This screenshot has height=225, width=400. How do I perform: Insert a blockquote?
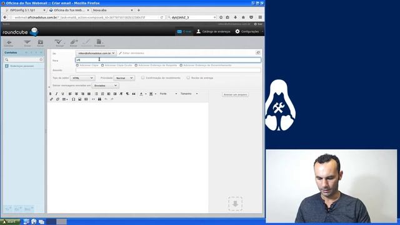134,94
